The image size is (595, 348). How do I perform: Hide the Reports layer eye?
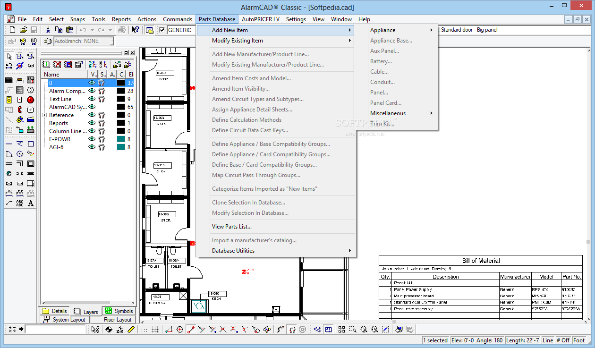click(92, 123)
